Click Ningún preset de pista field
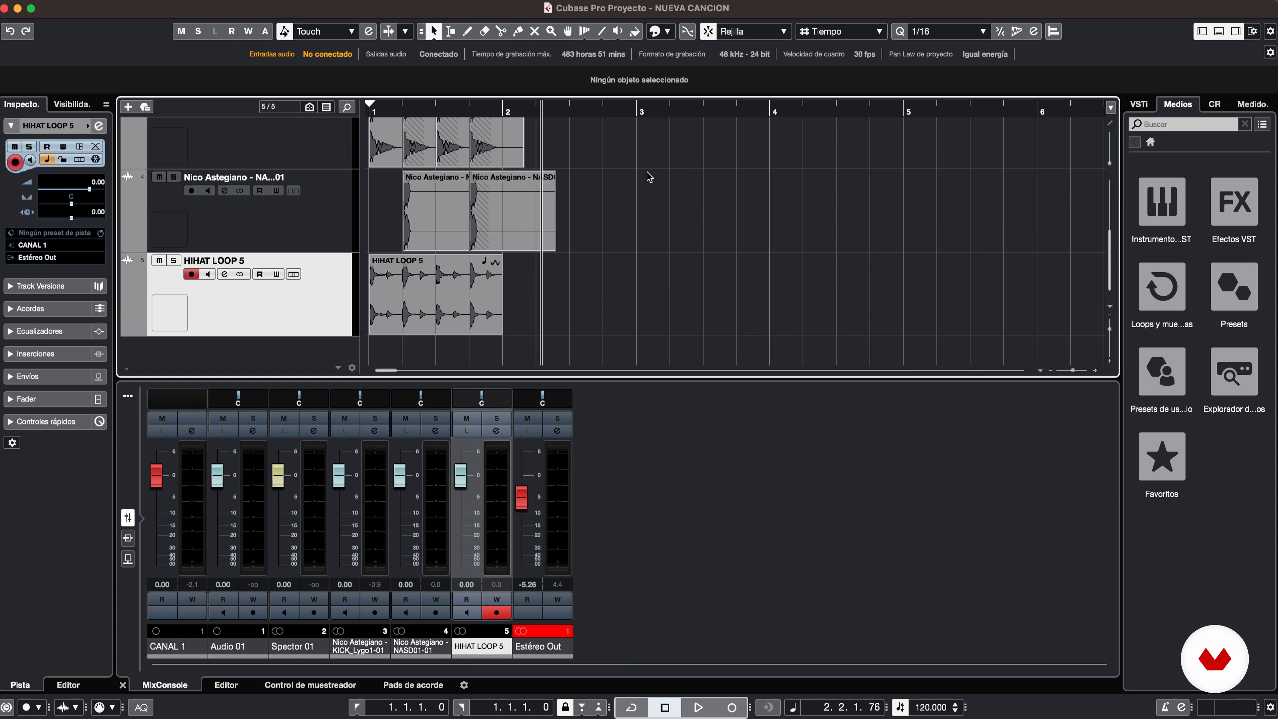Screen dimensions: 1278x719 [55, 233]
